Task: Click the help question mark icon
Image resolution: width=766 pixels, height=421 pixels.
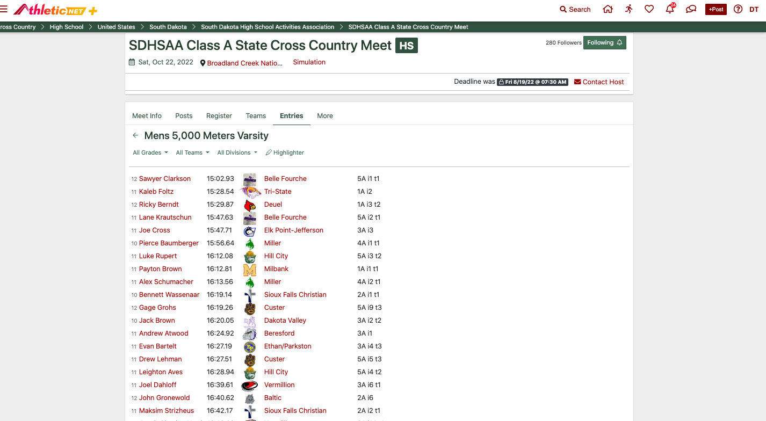Action: (738, 9)
